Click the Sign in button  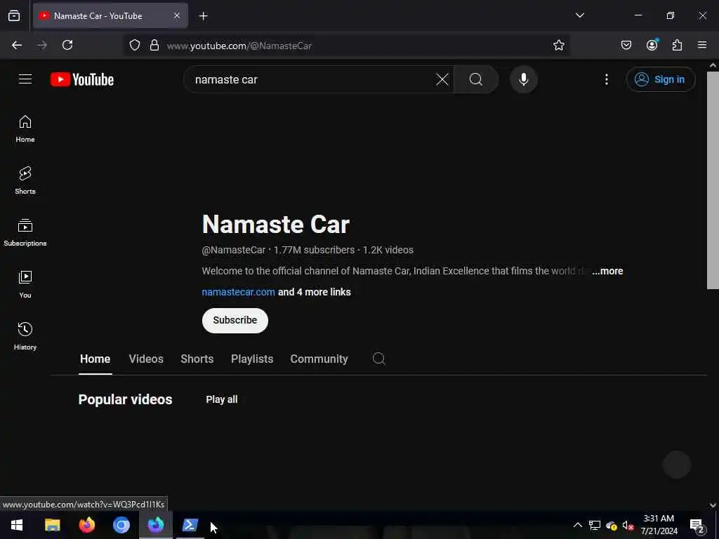point(661,79)
